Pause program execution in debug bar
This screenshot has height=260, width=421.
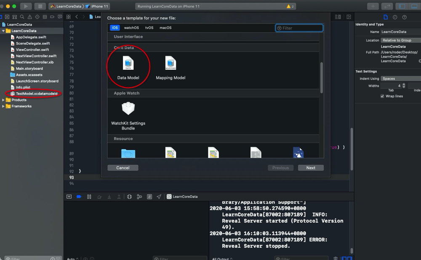(x=89, y=196)
